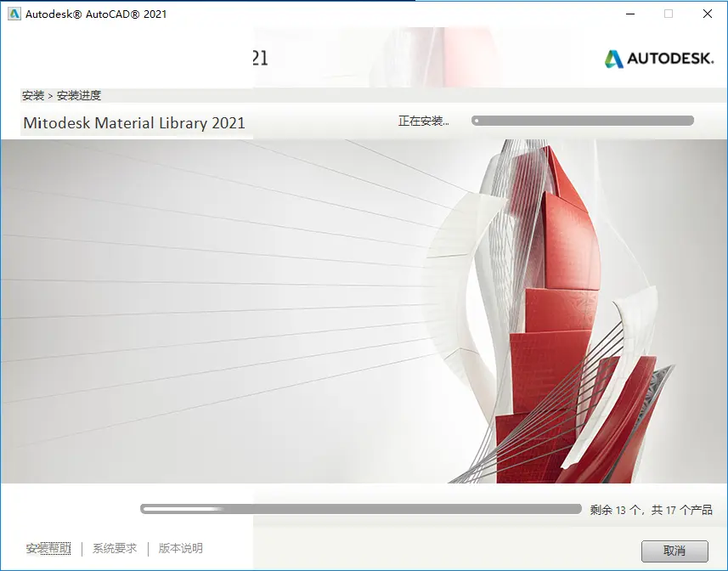Open the 版本说明 link
The width and height of the screenshot is (728, 571).
(181, 548)
